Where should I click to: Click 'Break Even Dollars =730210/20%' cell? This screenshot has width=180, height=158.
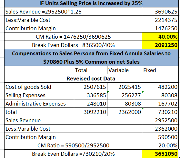click(x=73, y=153)
